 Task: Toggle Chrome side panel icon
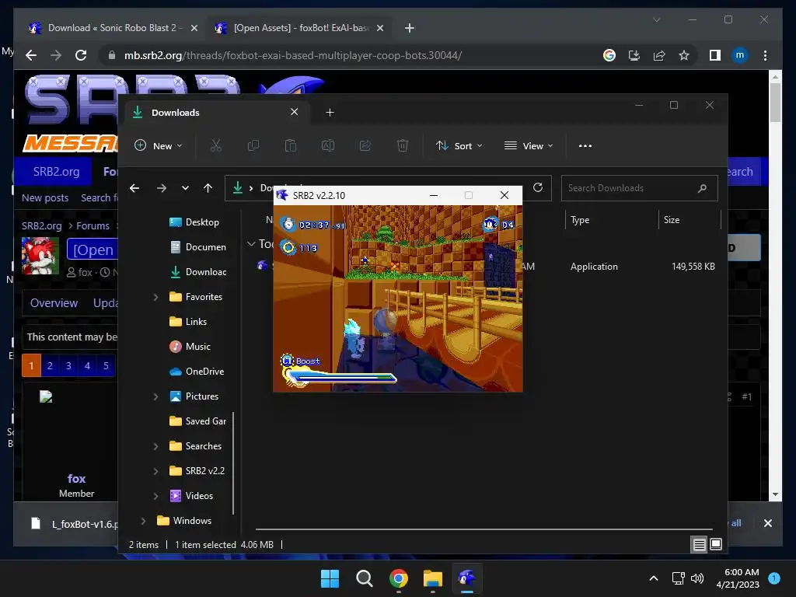pyautogui.click(x=715, y=55)
